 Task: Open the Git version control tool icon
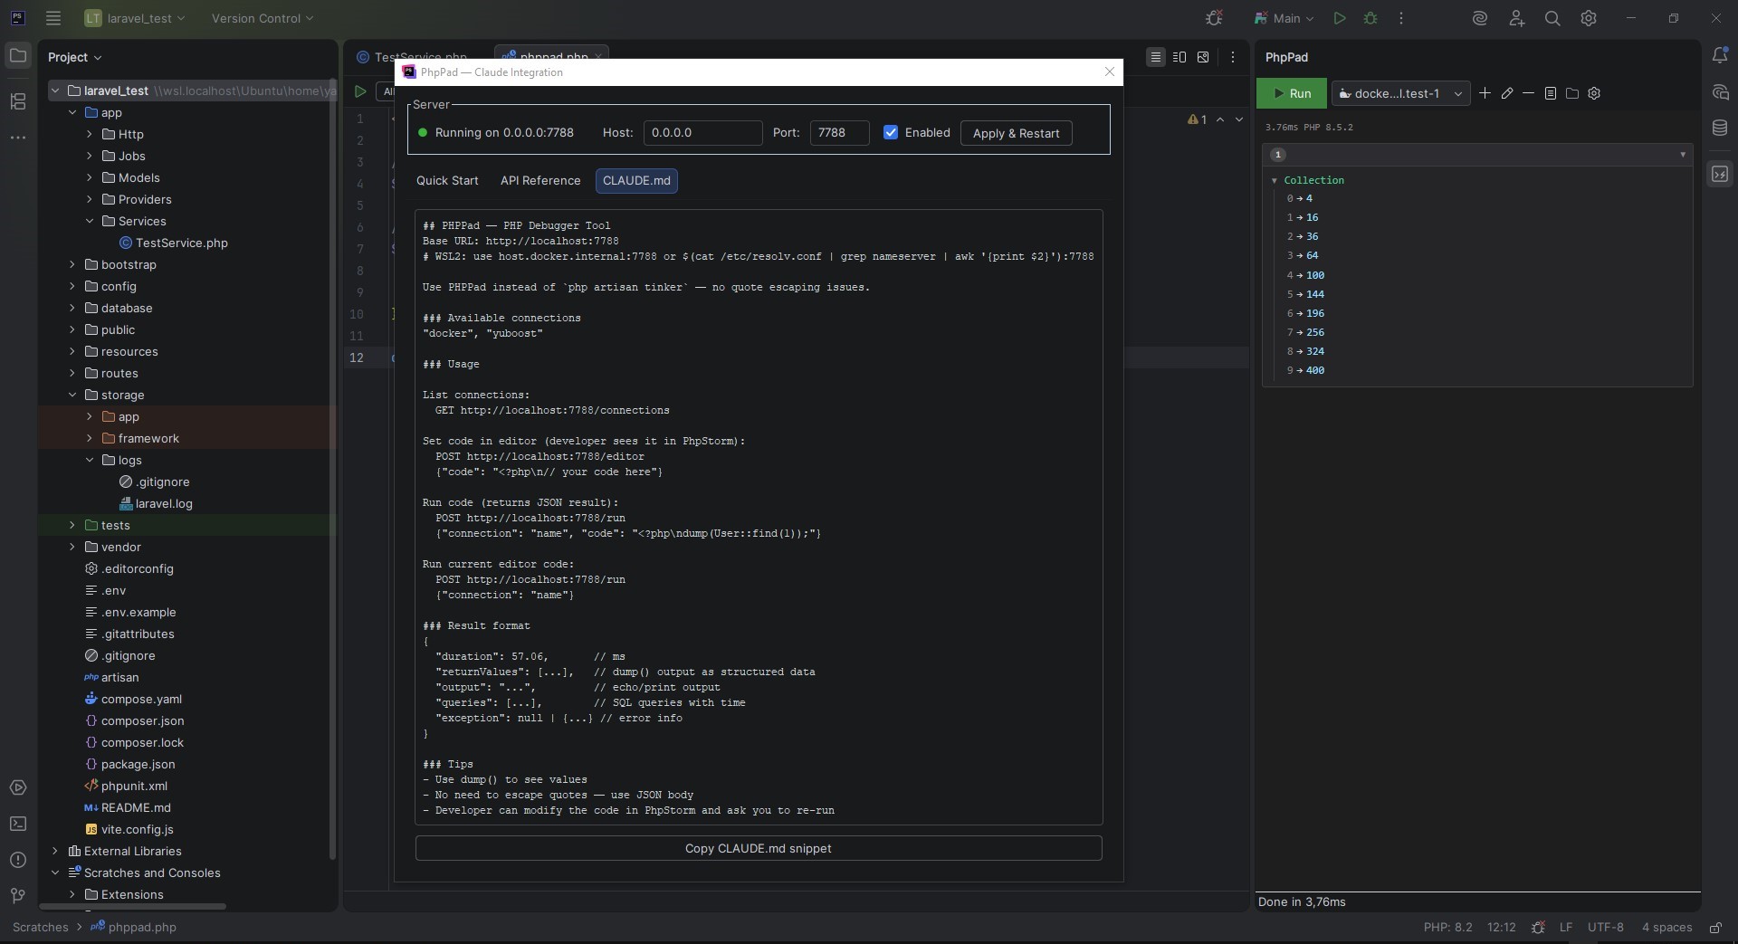[18, 895]
